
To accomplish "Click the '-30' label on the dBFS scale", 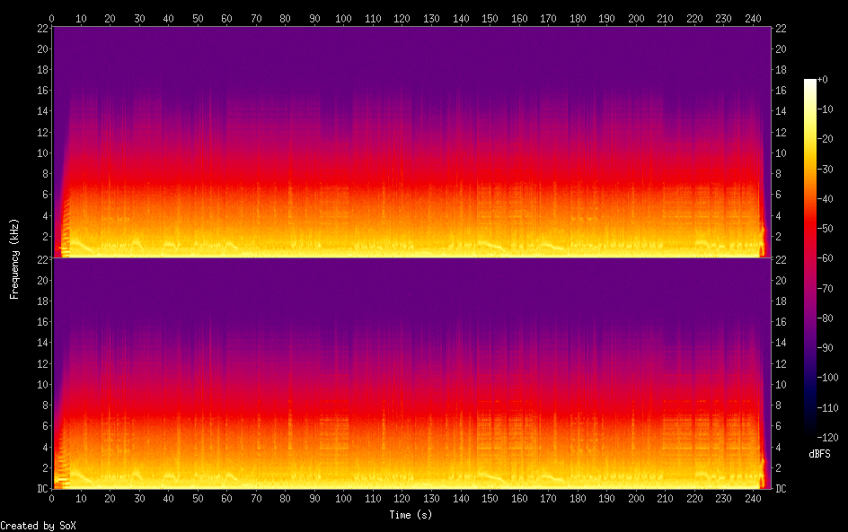I will click(x=825, y=169).
